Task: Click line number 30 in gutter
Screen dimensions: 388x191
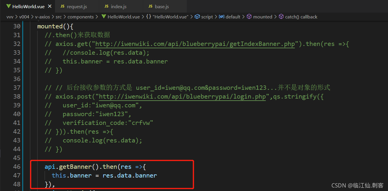Action: pyautogui.click(x=17, y=26)
